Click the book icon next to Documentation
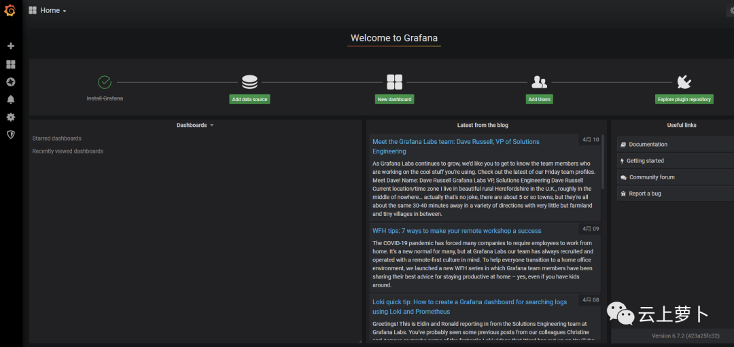The width and height of the screenshot is (734, 347). [623, 145]
